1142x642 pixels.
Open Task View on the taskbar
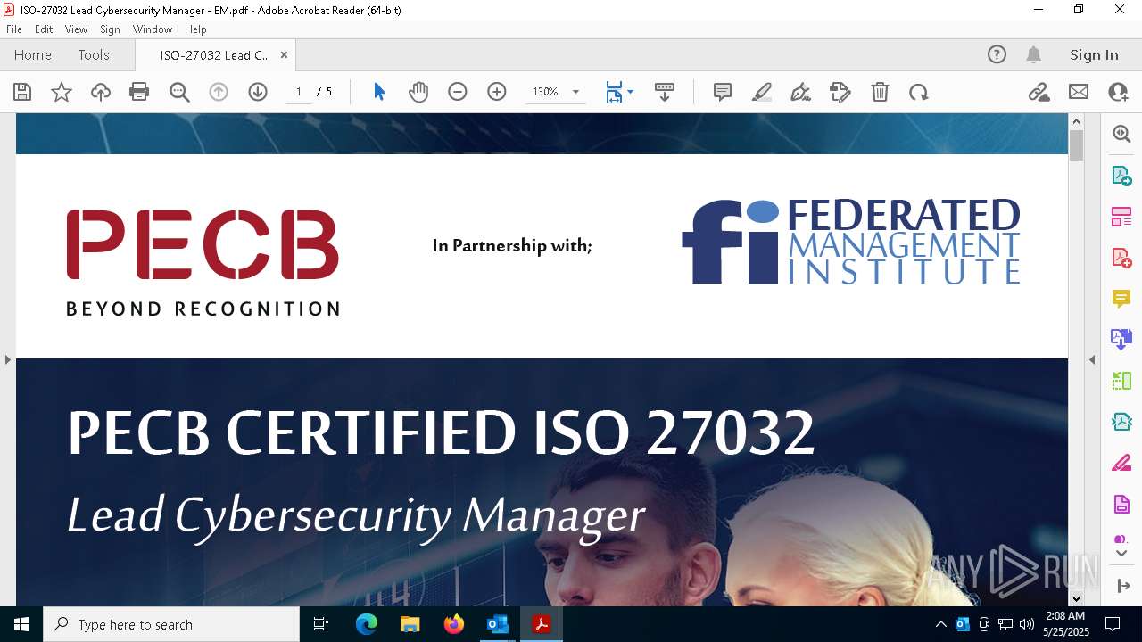coord(321,624)
